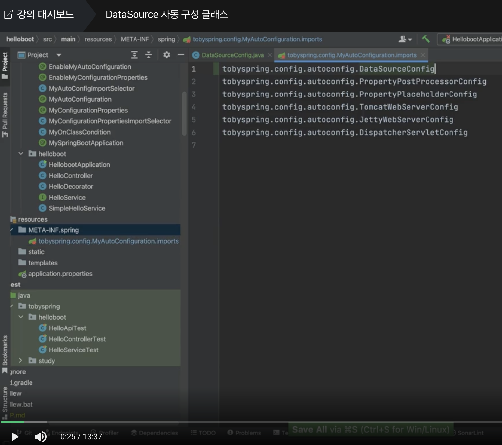Close the DataSourceConfig.java tab
502x445 pixels.
click(x=270, y=55)
